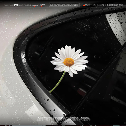This screenshot has width=126, height=126.
Task: Click the Mutoh logo with the red checkmark
Action: 43,5
